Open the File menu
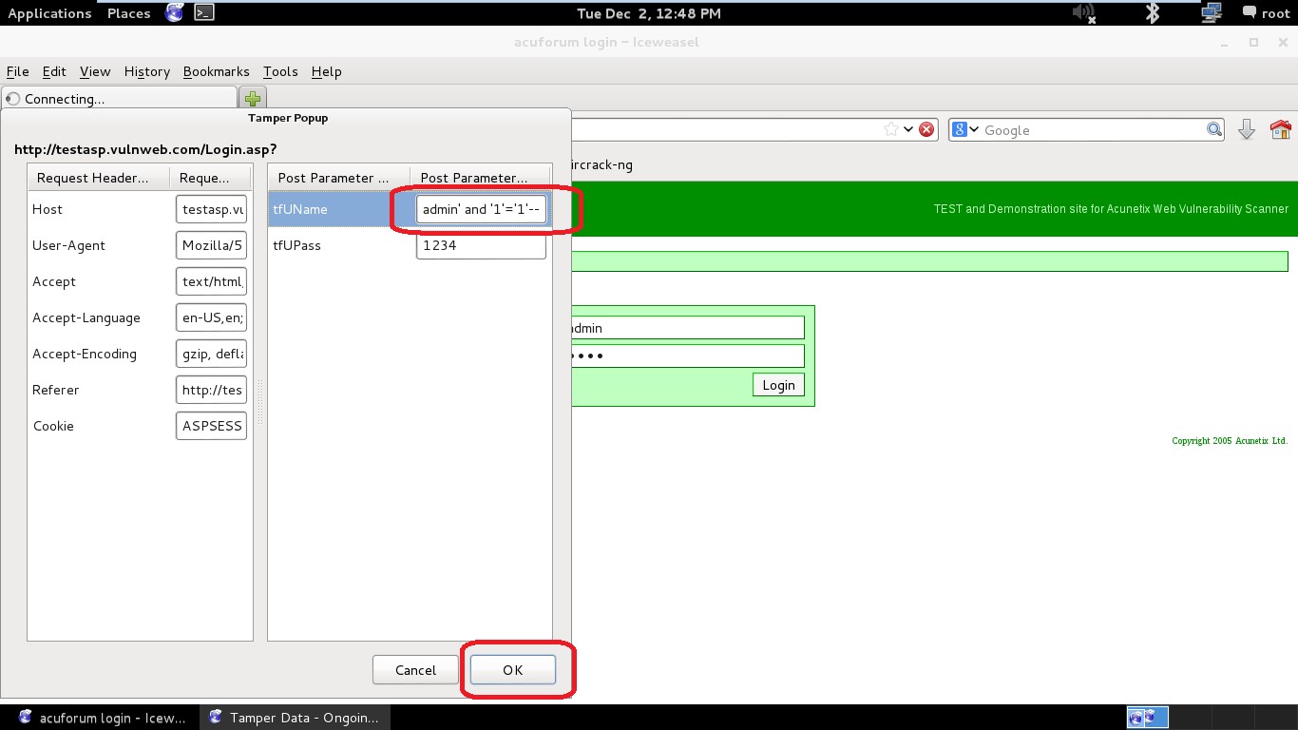The height and width of the screenshot is (730, 1298). pyautogui.click(x=18, y=71)
